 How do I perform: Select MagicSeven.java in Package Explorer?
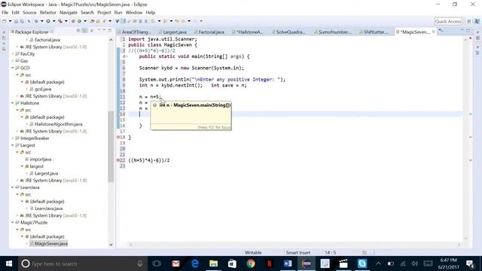(51, 243)
